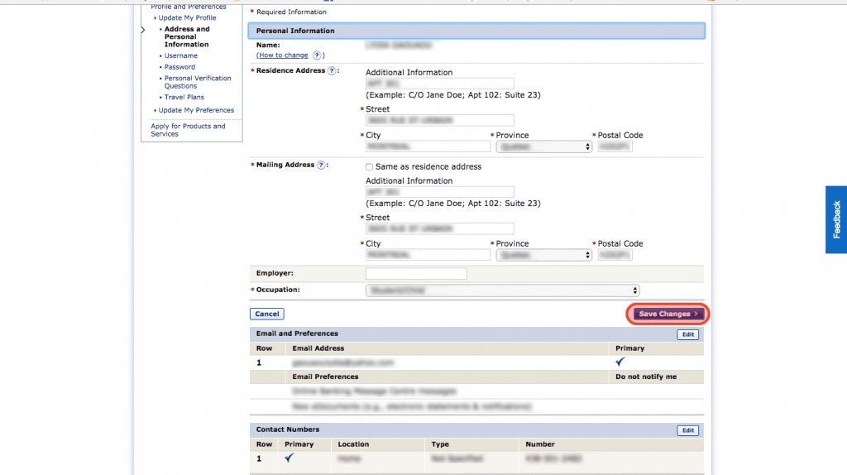Open Apply for Products and Services
This screenshot has width=847, height=475.
(x=188, y=130)
